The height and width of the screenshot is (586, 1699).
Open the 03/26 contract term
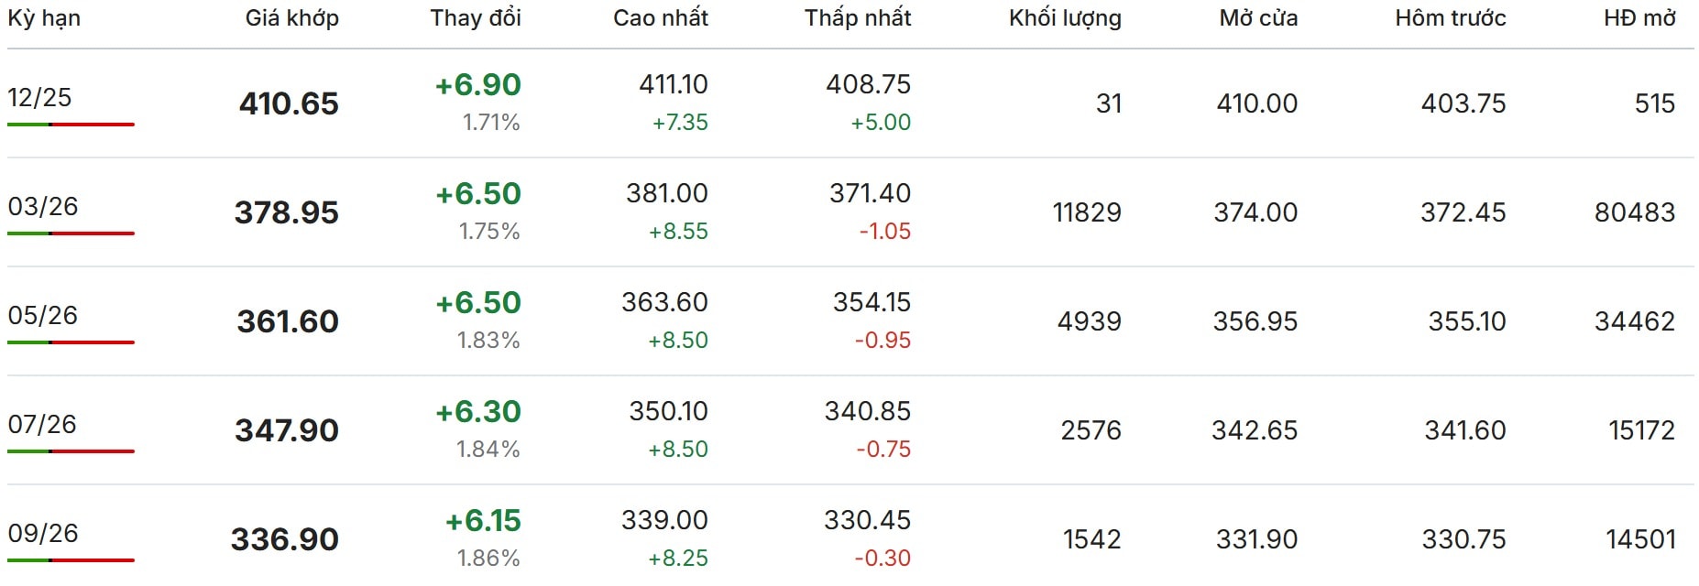click(x=43, y=207)
